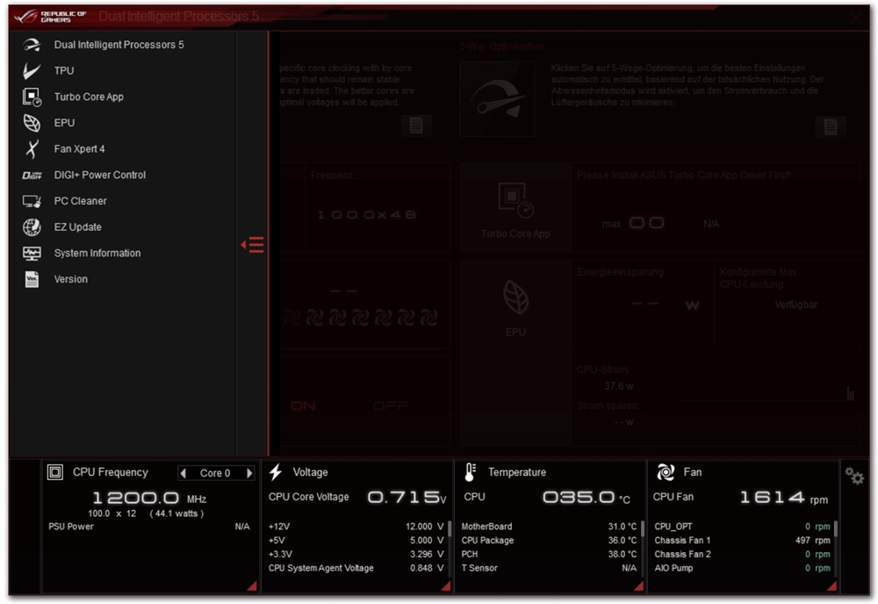Screen dimensions: 878x604
Task: Open the Dual Intelligent Processors 5 menu entry
Action: coord(119,45)
